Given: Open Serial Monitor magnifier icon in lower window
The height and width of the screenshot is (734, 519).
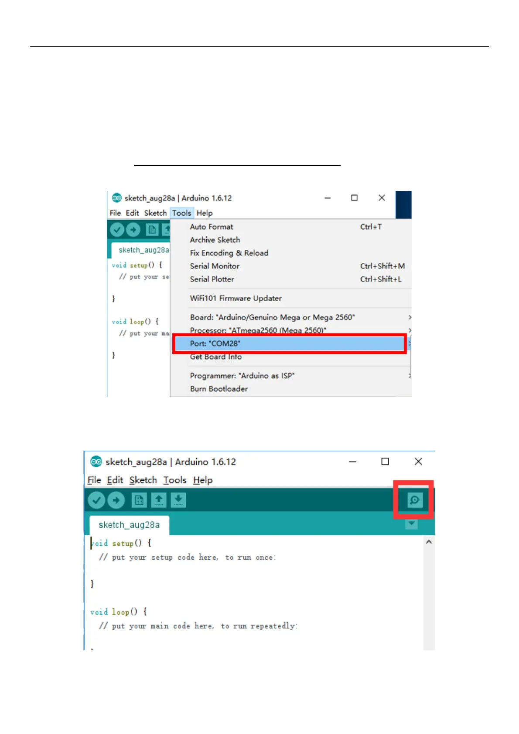Looking at the screenshot, I should (415, 500).
